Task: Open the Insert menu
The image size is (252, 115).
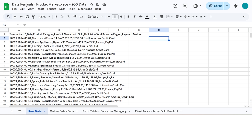Action: pyautogui.click(x=40, y=9)
